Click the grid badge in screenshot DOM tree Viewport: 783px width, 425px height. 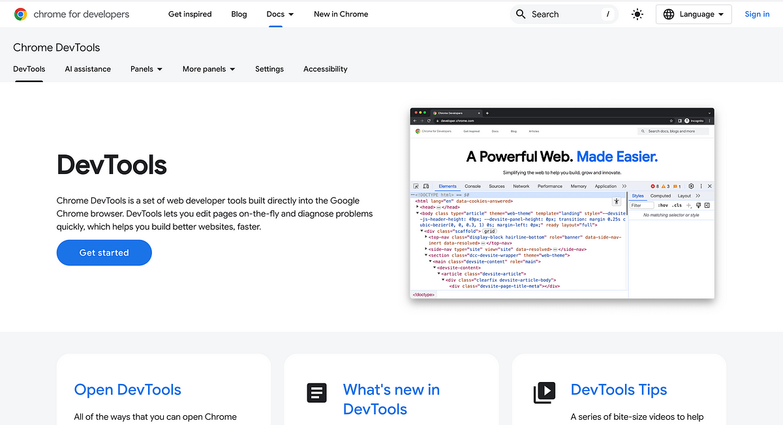pyautogui.click(x=490, y=231)
